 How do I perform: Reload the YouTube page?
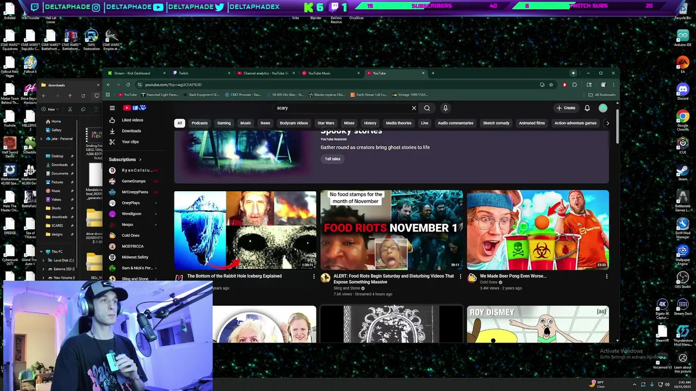coord(128,85)
